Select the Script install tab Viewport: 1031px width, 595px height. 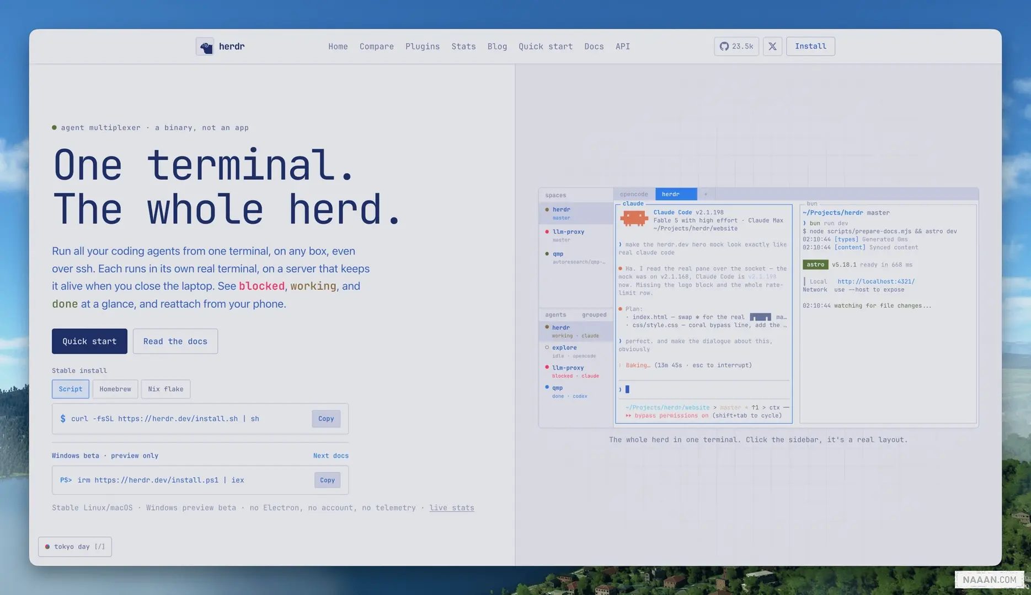[x=71, y=389]
